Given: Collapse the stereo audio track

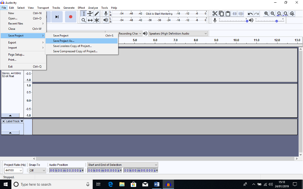Looking at the screenshot, I should pyautogui.click(x=10, y=115).
